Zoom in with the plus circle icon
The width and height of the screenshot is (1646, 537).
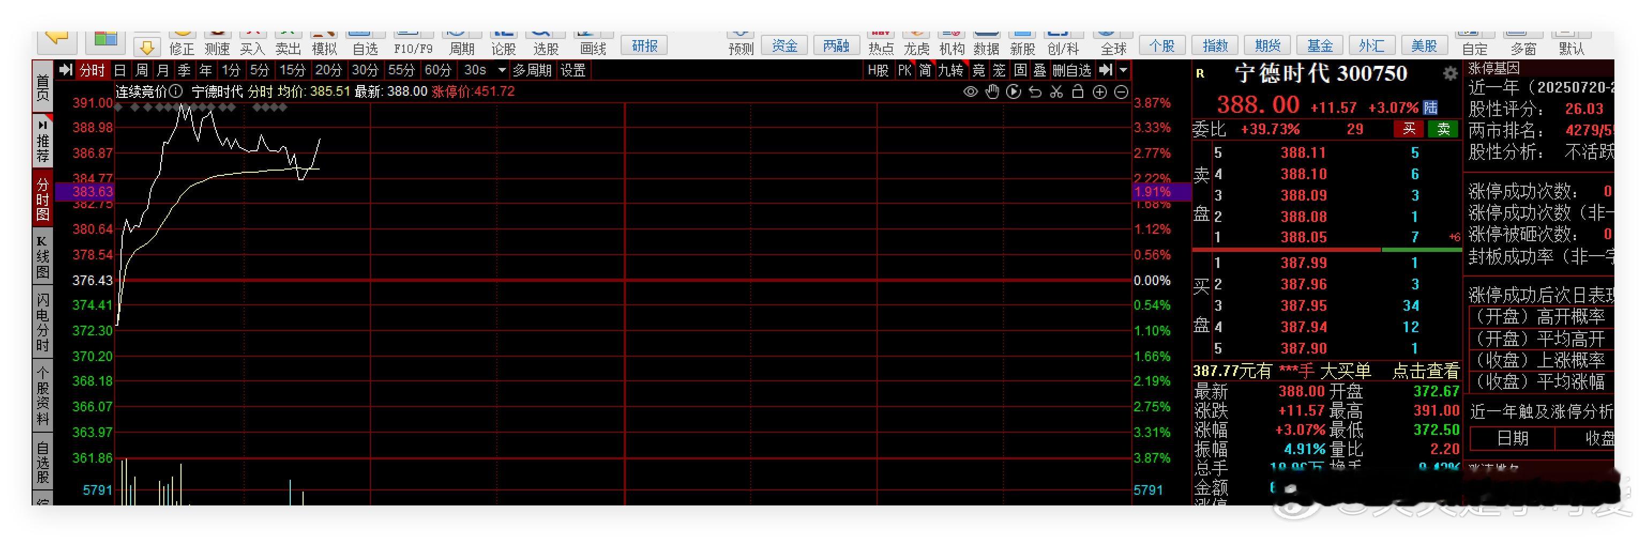click(1100, 92)
